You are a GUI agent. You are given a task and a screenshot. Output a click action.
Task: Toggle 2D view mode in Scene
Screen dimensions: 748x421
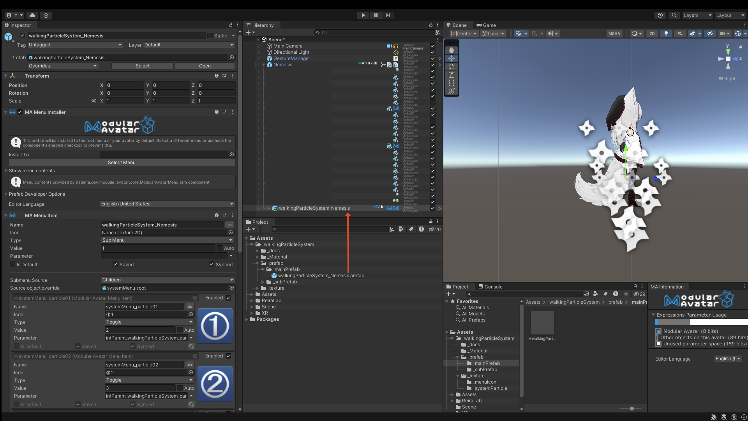click(652, 34)
